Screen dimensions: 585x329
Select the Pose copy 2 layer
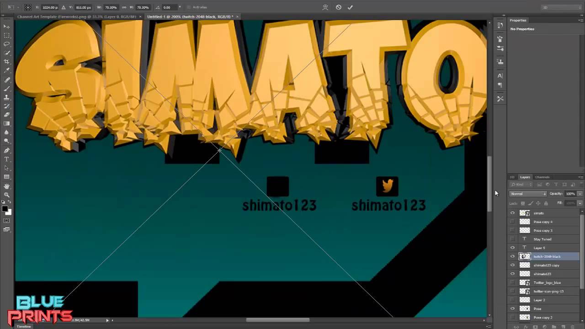tap(544, 317)
